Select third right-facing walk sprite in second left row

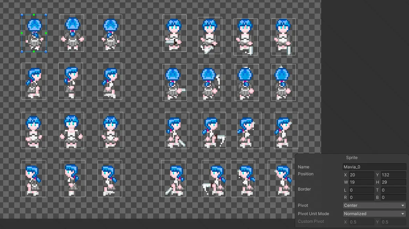click(x=110, y=81)
